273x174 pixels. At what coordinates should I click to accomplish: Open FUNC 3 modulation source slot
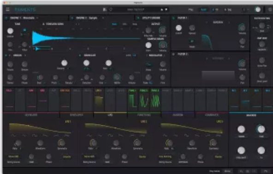point(155,100)
